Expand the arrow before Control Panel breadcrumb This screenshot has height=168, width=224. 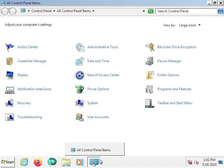[29, 11]
